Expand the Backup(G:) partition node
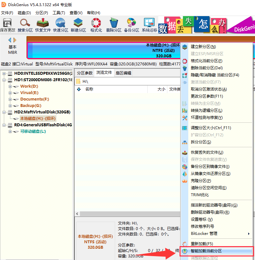Screen dimensions: 255x260 pyautogui.click(x=10, y=106)
